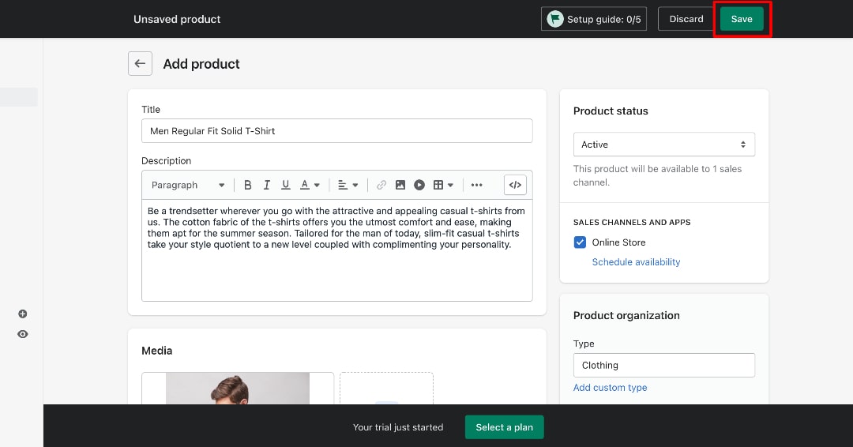Go back using the arrow button
853x447 pixels.
pyautogui.click(x=140, y=64)
